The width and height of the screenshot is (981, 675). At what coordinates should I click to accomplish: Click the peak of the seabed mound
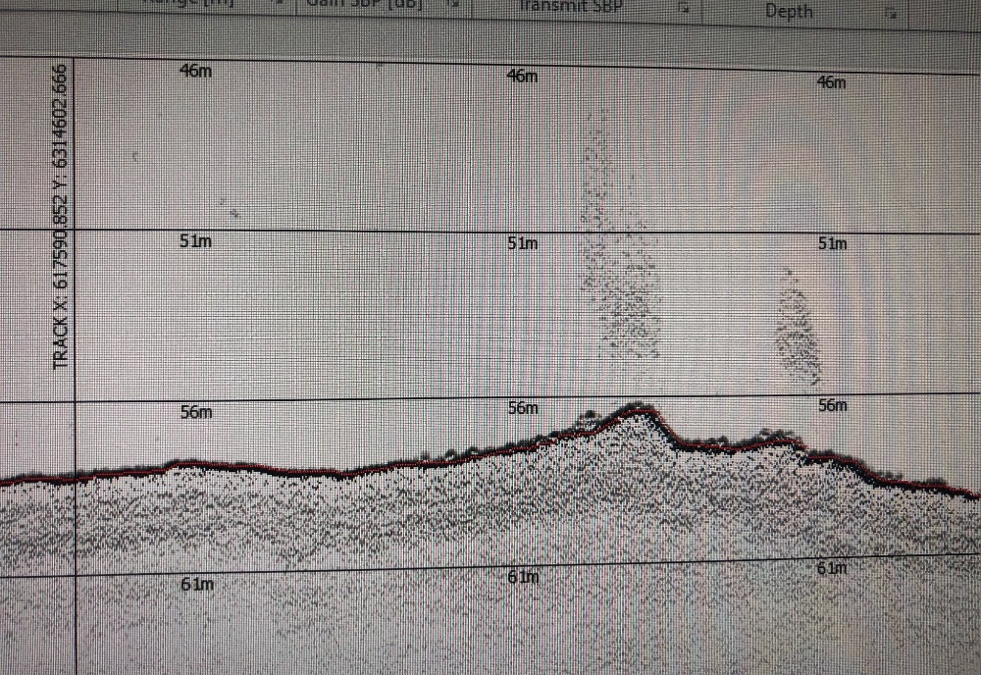point(638,408)
